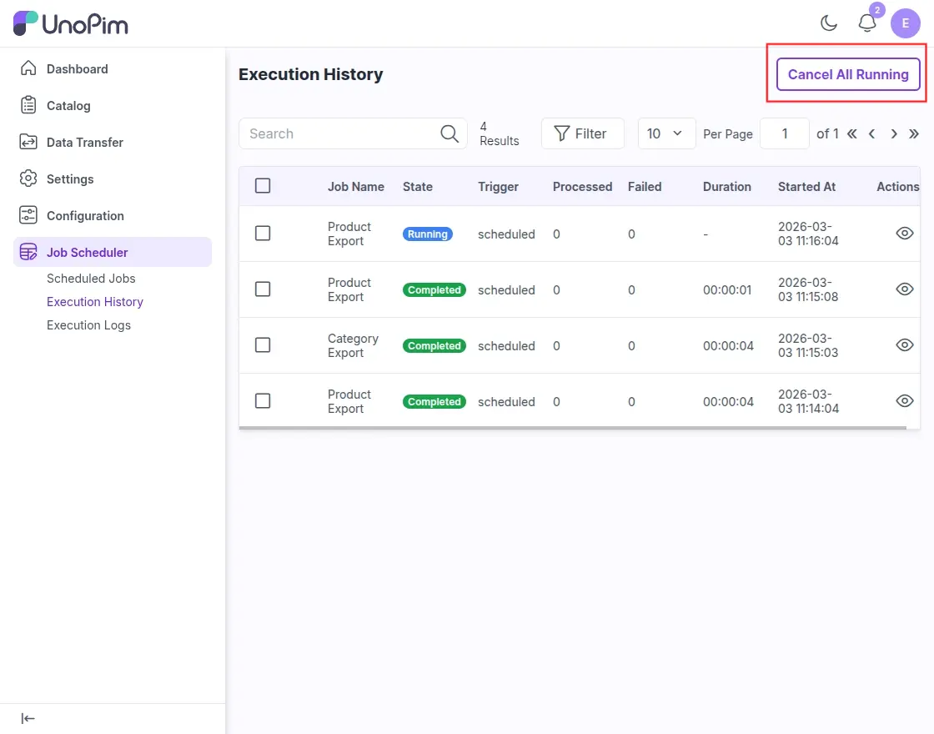This screenshot has height=734, width=934.
Task: Select all rows header checkbox
Action: [263, 185]
